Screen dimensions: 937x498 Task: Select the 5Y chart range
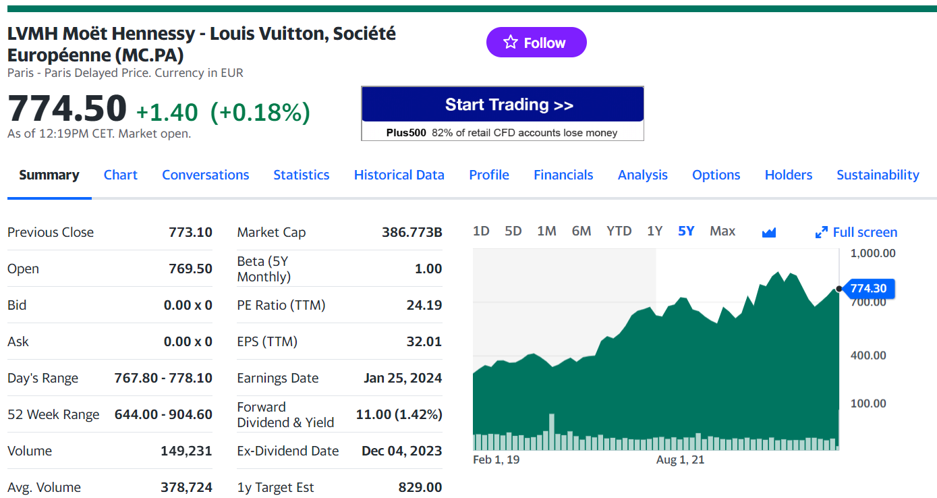[686, 231]
